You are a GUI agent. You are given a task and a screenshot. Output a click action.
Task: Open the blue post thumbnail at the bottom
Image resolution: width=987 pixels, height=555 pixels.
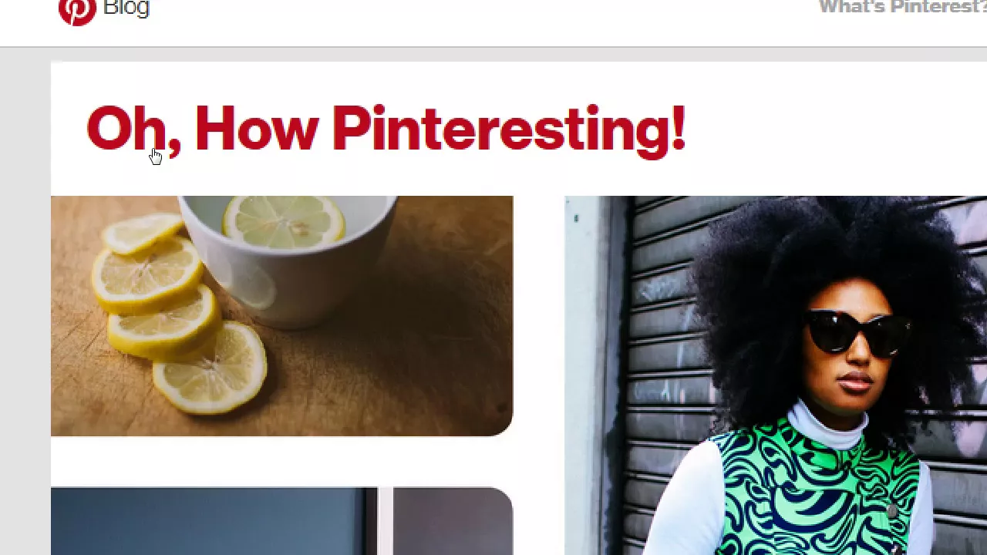tap(281, 521)
